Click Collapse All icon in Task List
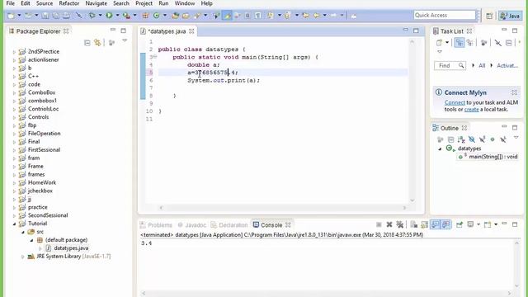This screenshot has width=528, height=297. click(x=509, y=43)
